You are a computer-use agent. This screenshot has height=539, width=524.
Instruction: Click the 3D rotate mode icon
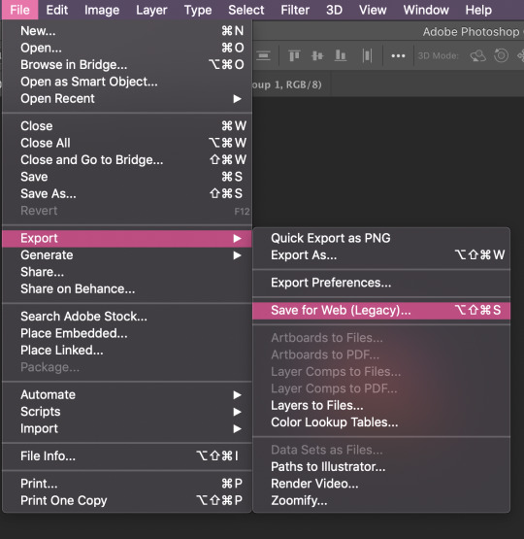click(x=477, y=55)
